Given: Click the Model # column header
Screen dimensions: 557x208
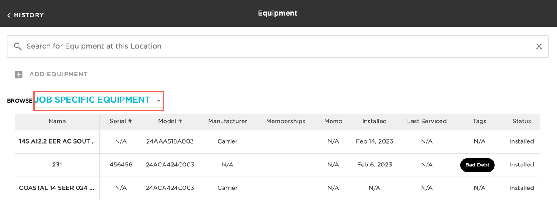Looking at the screenshot, I should click(x=170, y=121).
